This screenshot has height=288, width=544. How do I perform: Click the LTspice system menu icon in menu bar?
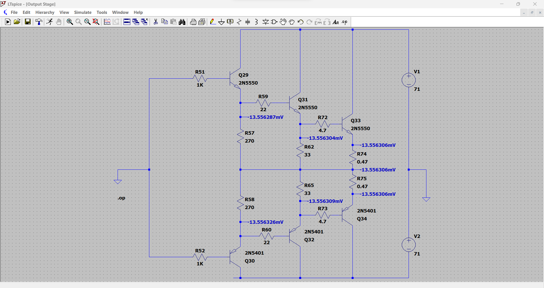pos(5,12)
